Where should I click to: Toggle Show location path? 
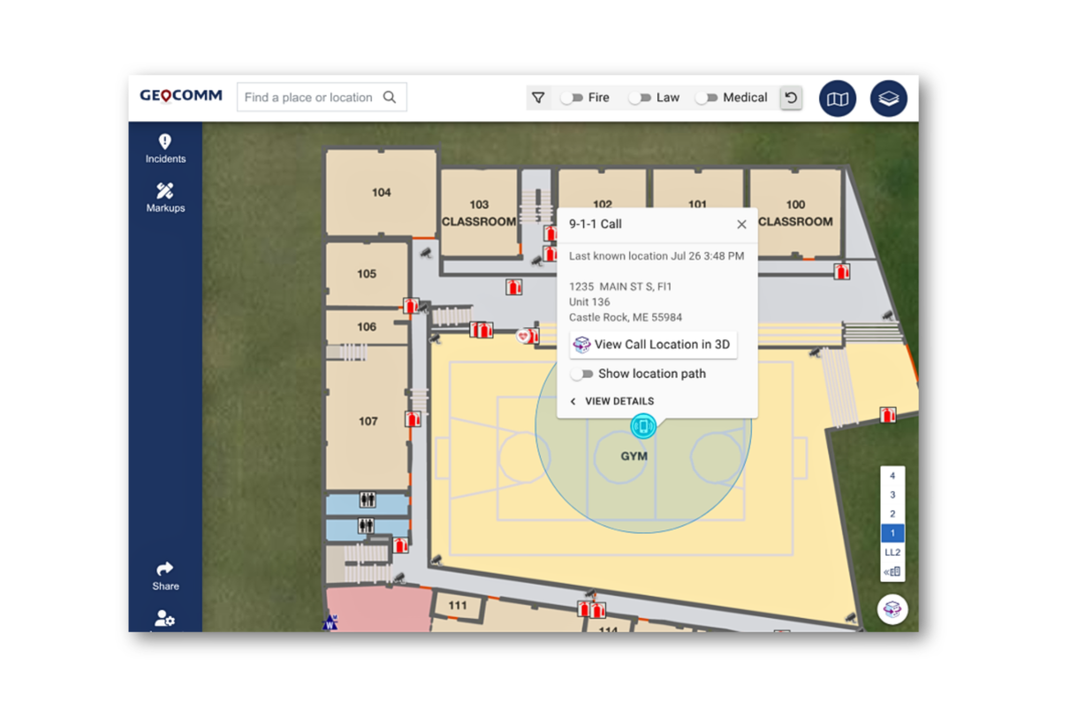583,374
